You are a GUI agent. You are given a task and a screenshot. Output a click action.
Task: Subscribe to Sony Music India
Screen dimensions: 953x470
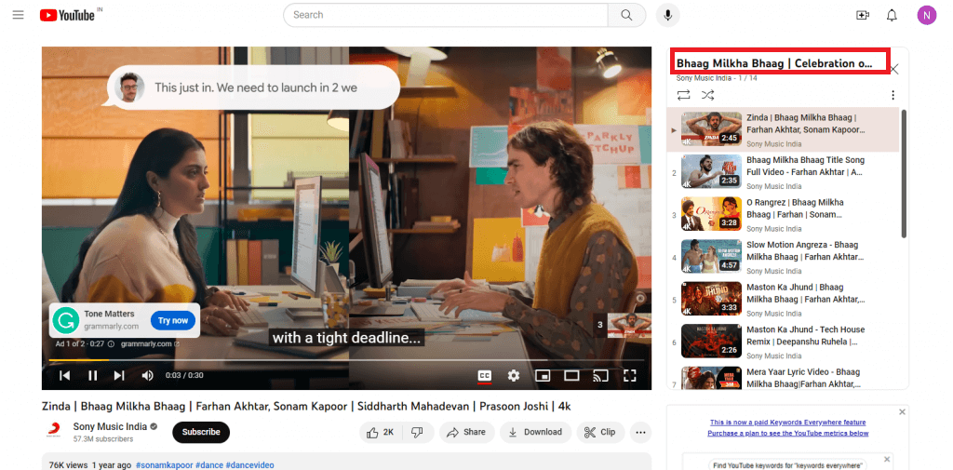pyautogui.click(x=201, y=432)
